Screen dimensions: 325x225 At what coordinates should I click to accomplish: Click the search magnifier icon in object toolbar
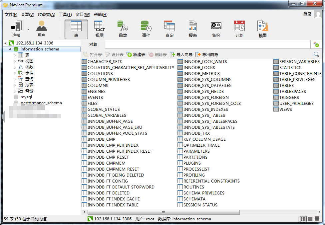tap(316, 54)
